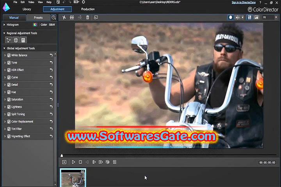This screenshot has width=281, height=187.
Task: Click the trash delete icon in toolbar
Action: pos(87,18)
